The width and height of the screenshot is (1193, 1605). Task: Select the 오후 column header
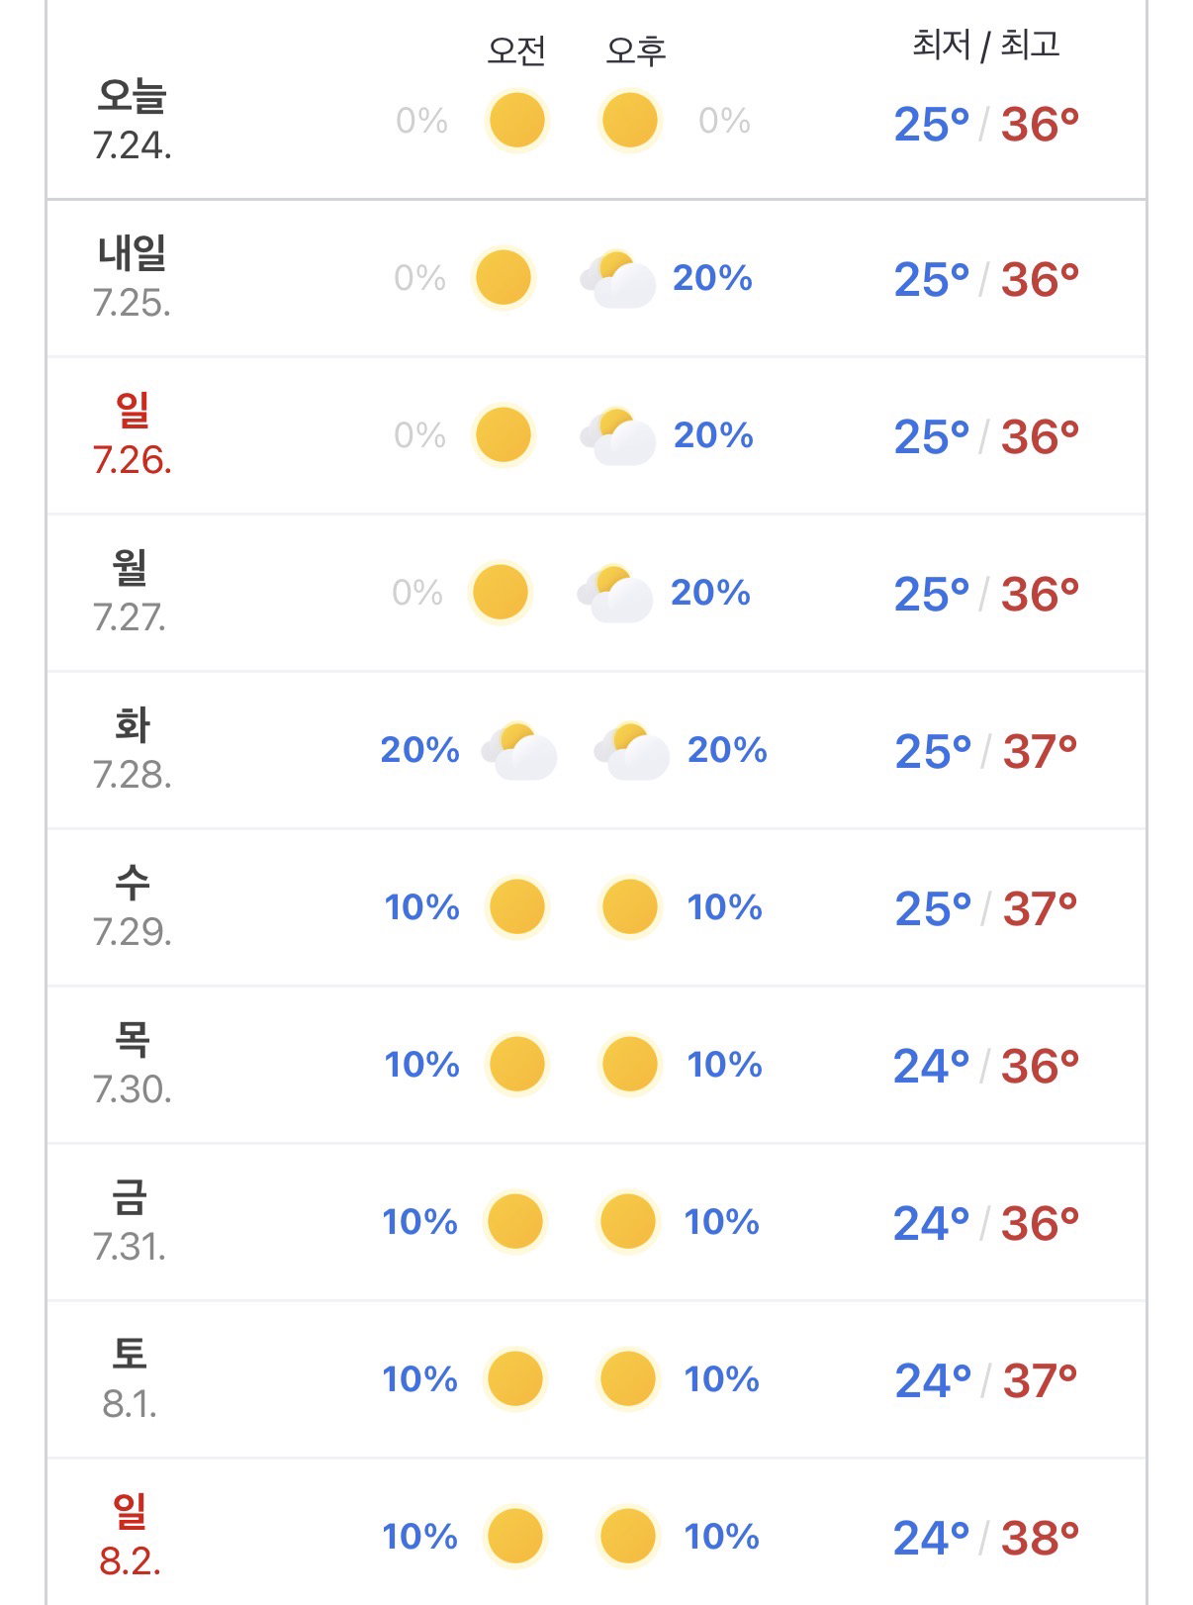tap(636, 49)
